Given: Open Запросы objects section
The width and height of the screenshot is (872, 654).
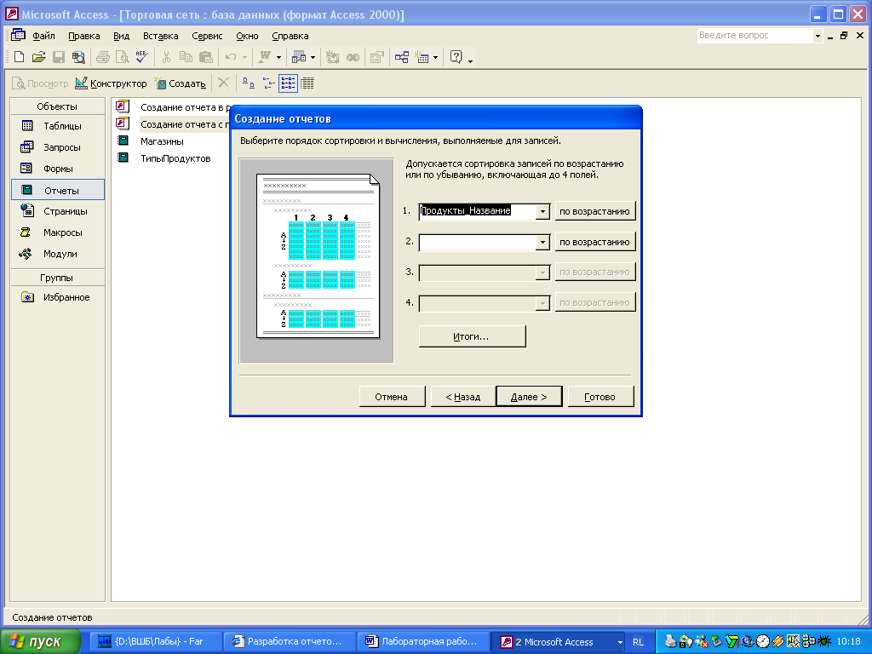Looking at the screenshot, I should (x=58, y=147).
